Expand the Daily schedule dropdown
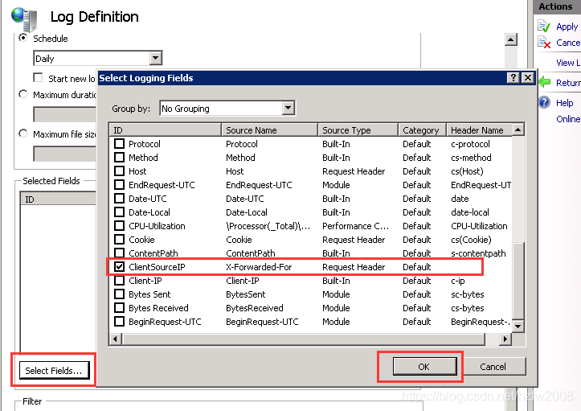 (155, 59)
